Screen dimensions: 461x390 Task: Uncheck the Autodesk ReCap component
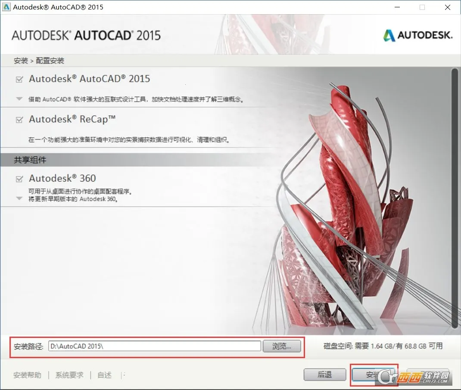point(19,119)
